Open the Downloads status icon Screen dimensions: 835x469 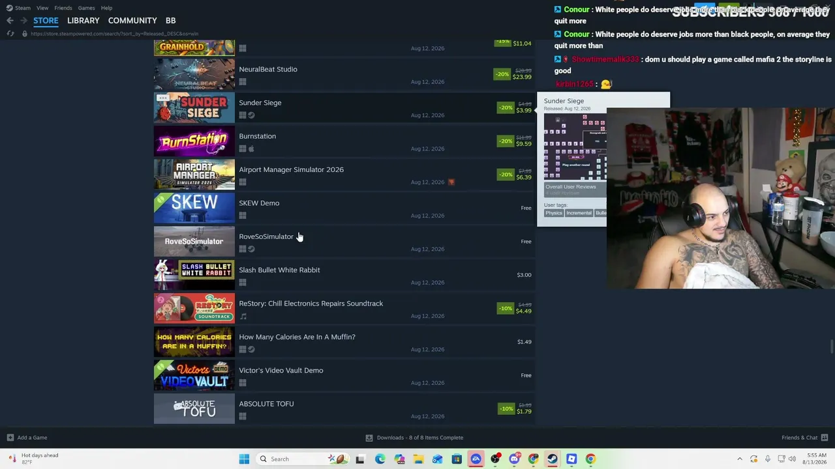pos(369,438)
